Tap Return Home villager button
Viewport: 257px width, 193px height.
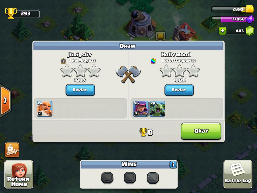click(19, 174)
